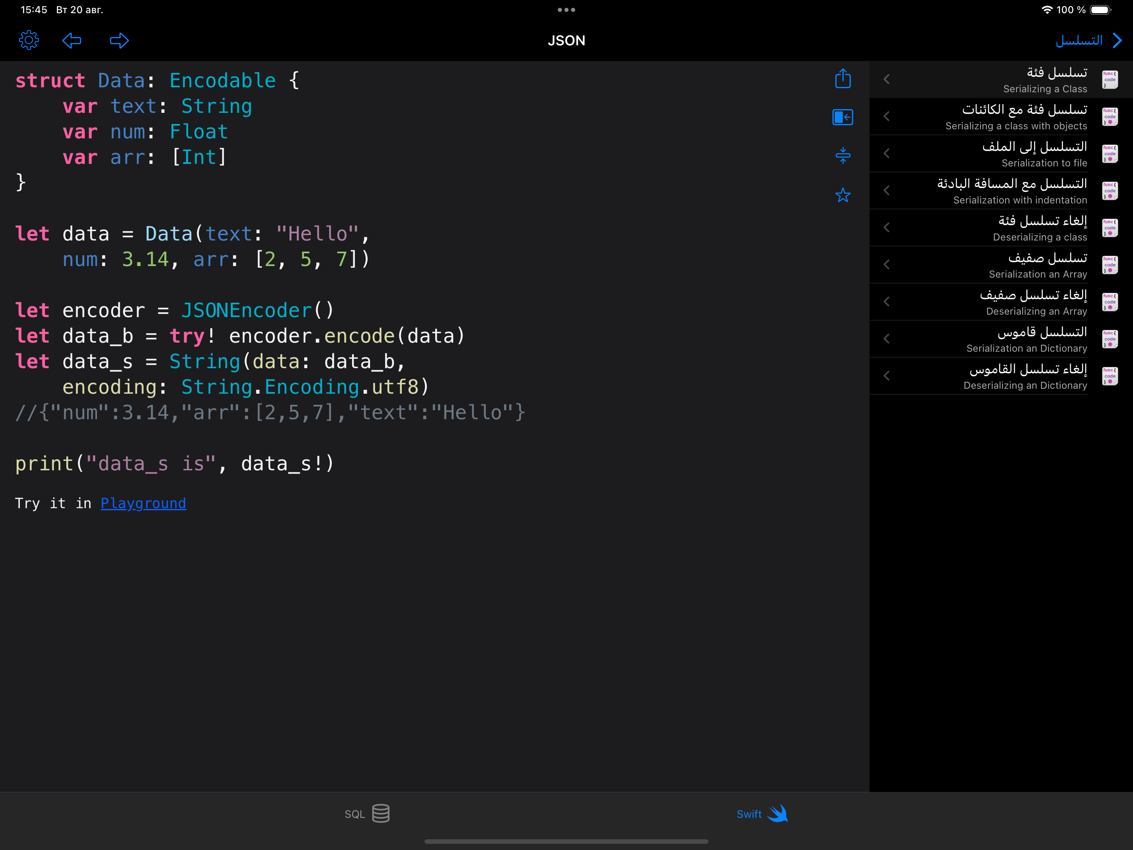This screenshot has width=1133, height=850.
Task: Tap the battery indicator in status bar
Action: [x=1100, y=10]
